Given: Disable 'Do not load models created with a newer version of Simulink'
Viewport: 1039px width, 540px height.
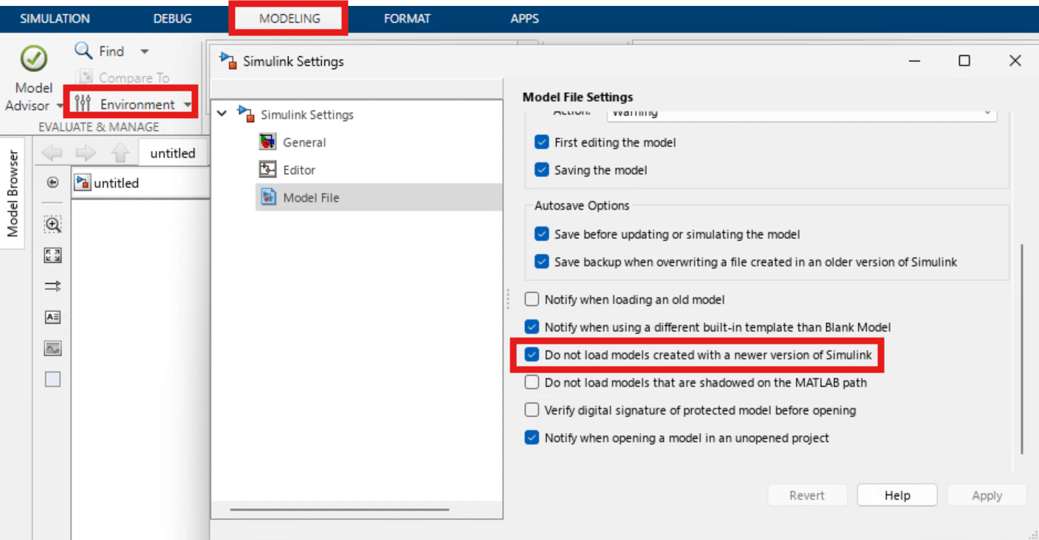Looking at the screenshot, I should [531, 354].
